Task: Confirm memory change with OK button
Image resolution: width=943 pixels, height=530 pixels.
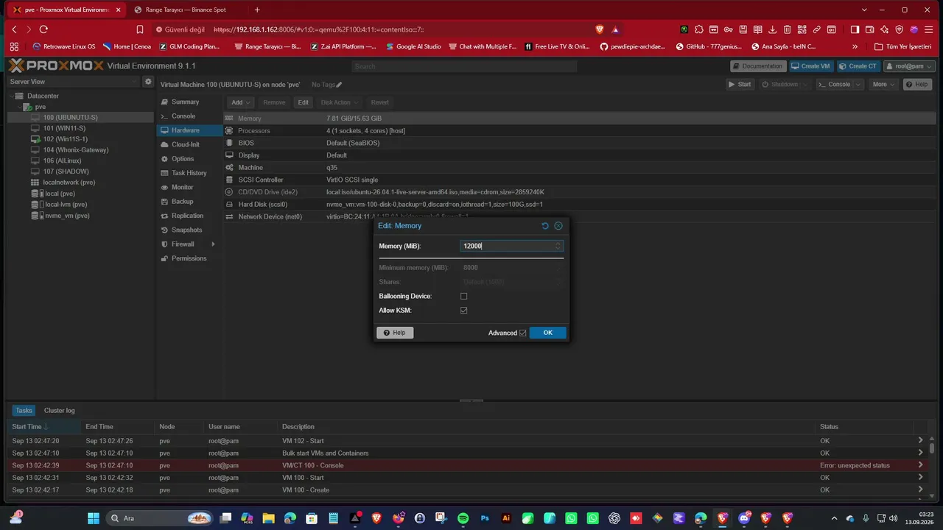Action: coord(547,333)
